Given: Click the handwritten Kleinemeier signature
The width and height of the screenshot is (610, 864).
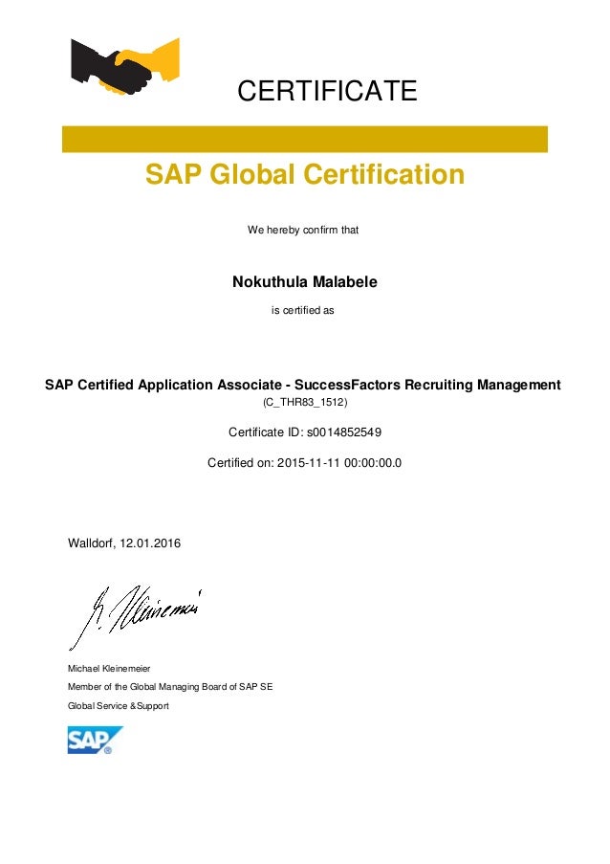Looking at the screenshot, I should [135, 617].
